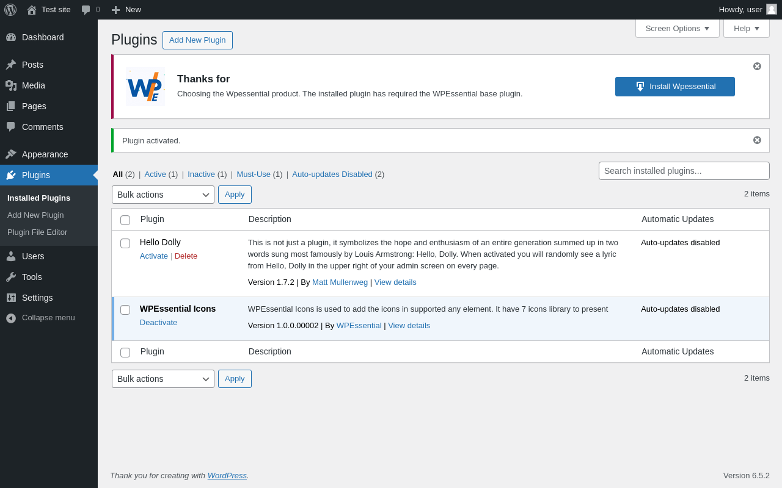Open Tools in the sidebar
This screenshot has width=782, height=488.
point(49,277)
